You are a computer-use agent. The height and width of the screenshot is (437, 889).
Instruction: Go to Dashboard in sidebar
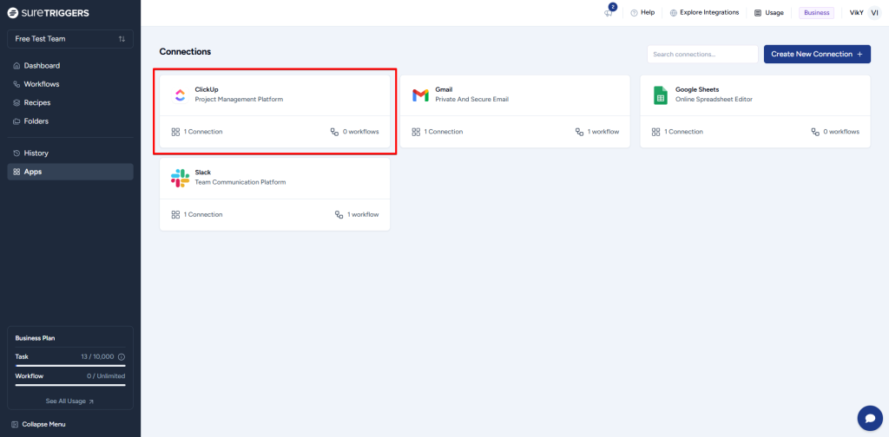click(x=42, y=66)
